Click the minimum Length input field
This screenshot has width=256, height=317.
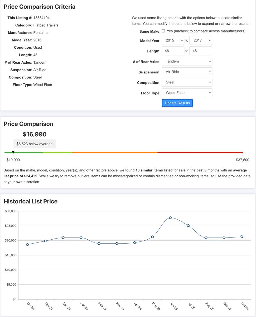point(173,51)
